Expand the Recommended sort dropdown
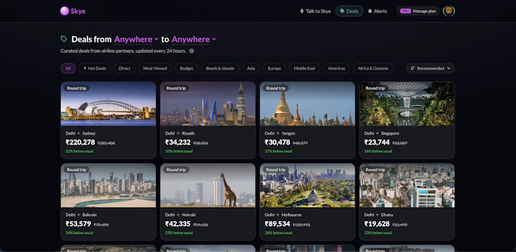516x252 pixels. point(430,68)
